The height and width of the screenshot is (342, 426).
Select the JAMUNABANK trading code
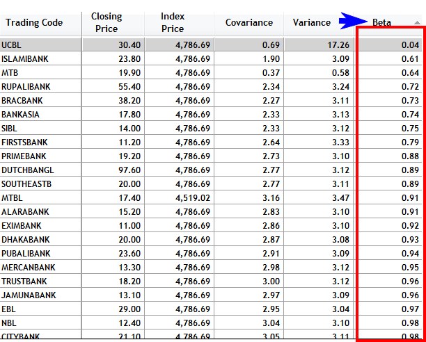[29, 295]
